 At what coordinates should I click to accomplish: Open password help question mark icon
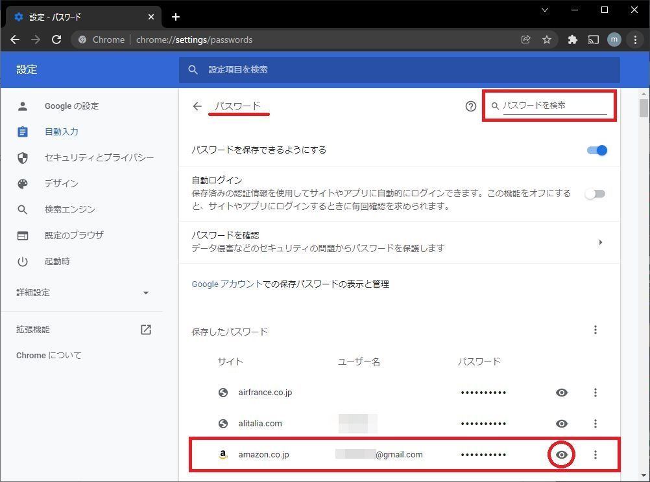(470, 106)
